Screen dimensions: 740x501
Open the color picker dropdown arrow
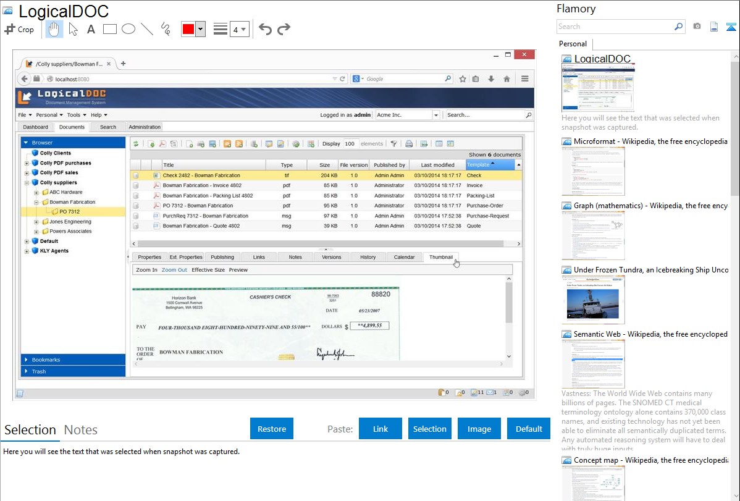click(200, 29)
